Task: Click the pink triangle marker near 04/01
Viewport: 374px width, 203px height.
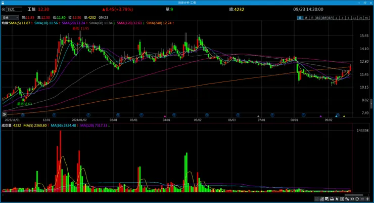Action: point(165,116)
